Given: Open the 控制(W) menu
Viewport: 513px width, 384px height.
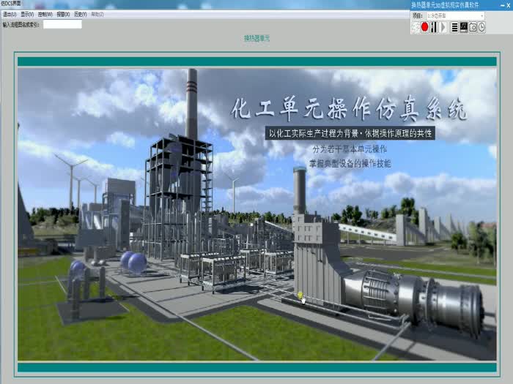Looking at the screenshot, I should [45, 14].
